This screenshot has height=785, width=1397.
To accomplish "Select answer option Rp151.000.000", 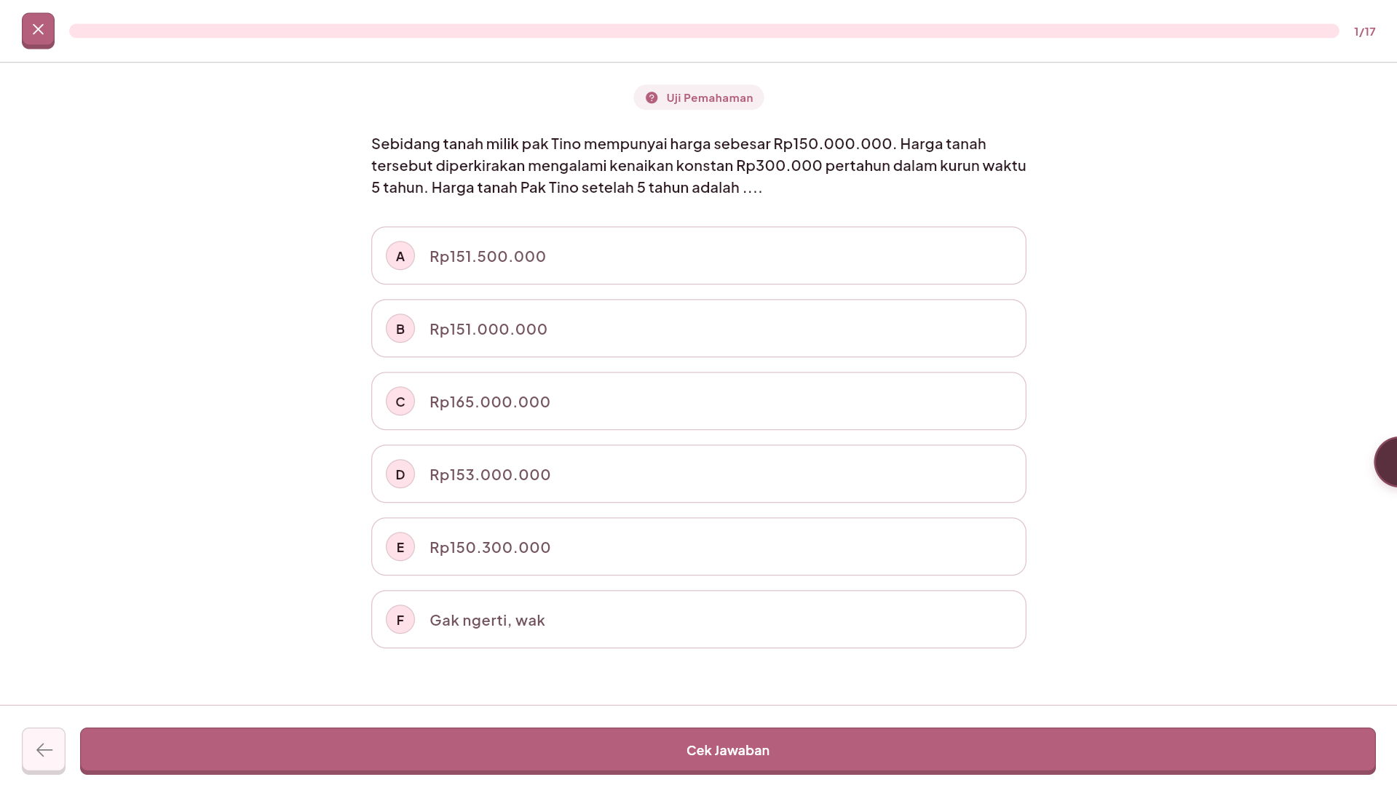I will (698, 328).
